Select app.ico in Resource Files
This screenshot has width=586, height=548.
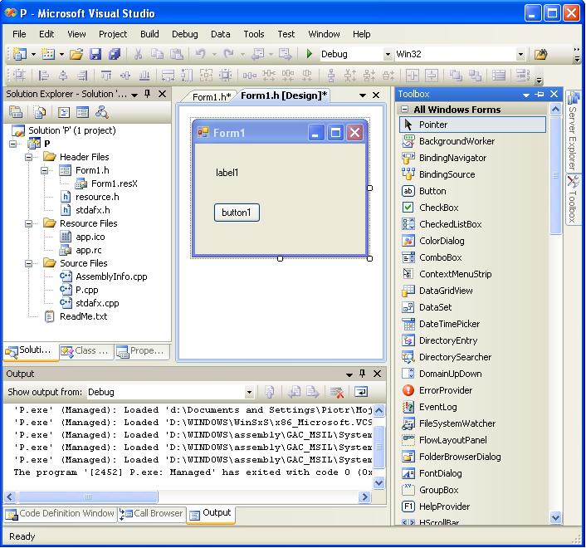click(90, 237)
